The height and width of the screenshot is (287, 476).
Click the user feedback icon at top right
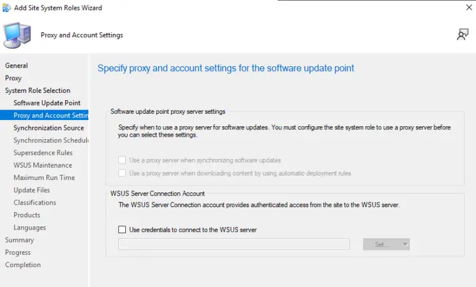coord(462,35)
